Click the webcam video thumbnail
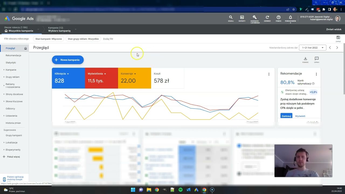 coord(303,161)
